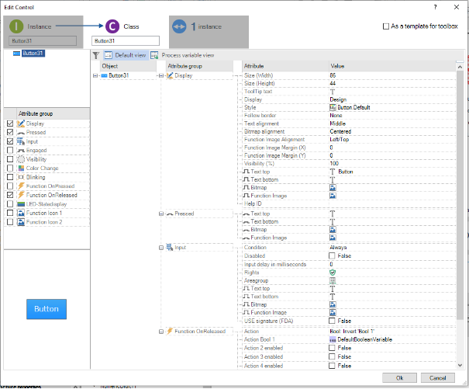Uncheck the Pressed attribute group checkbox
Image resolution: width=469 pixels, height=389 pixels.
point(10,132)
